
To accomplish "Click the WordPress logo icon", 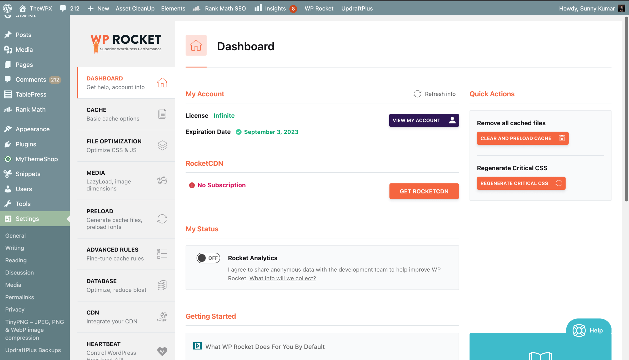I will click(8, 8).
